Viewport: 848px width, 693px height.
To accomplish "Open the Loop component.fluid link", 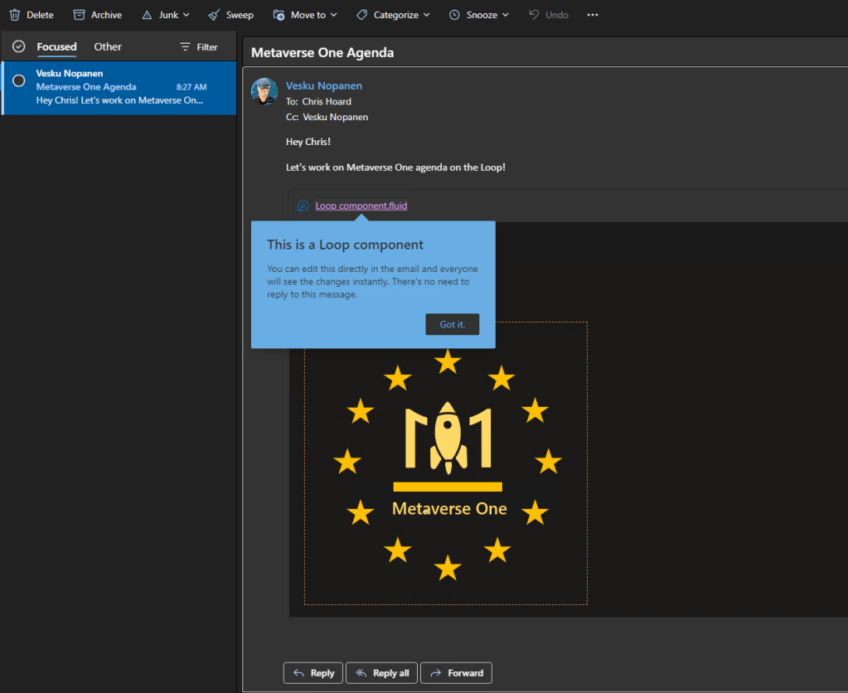I will 361,206.
